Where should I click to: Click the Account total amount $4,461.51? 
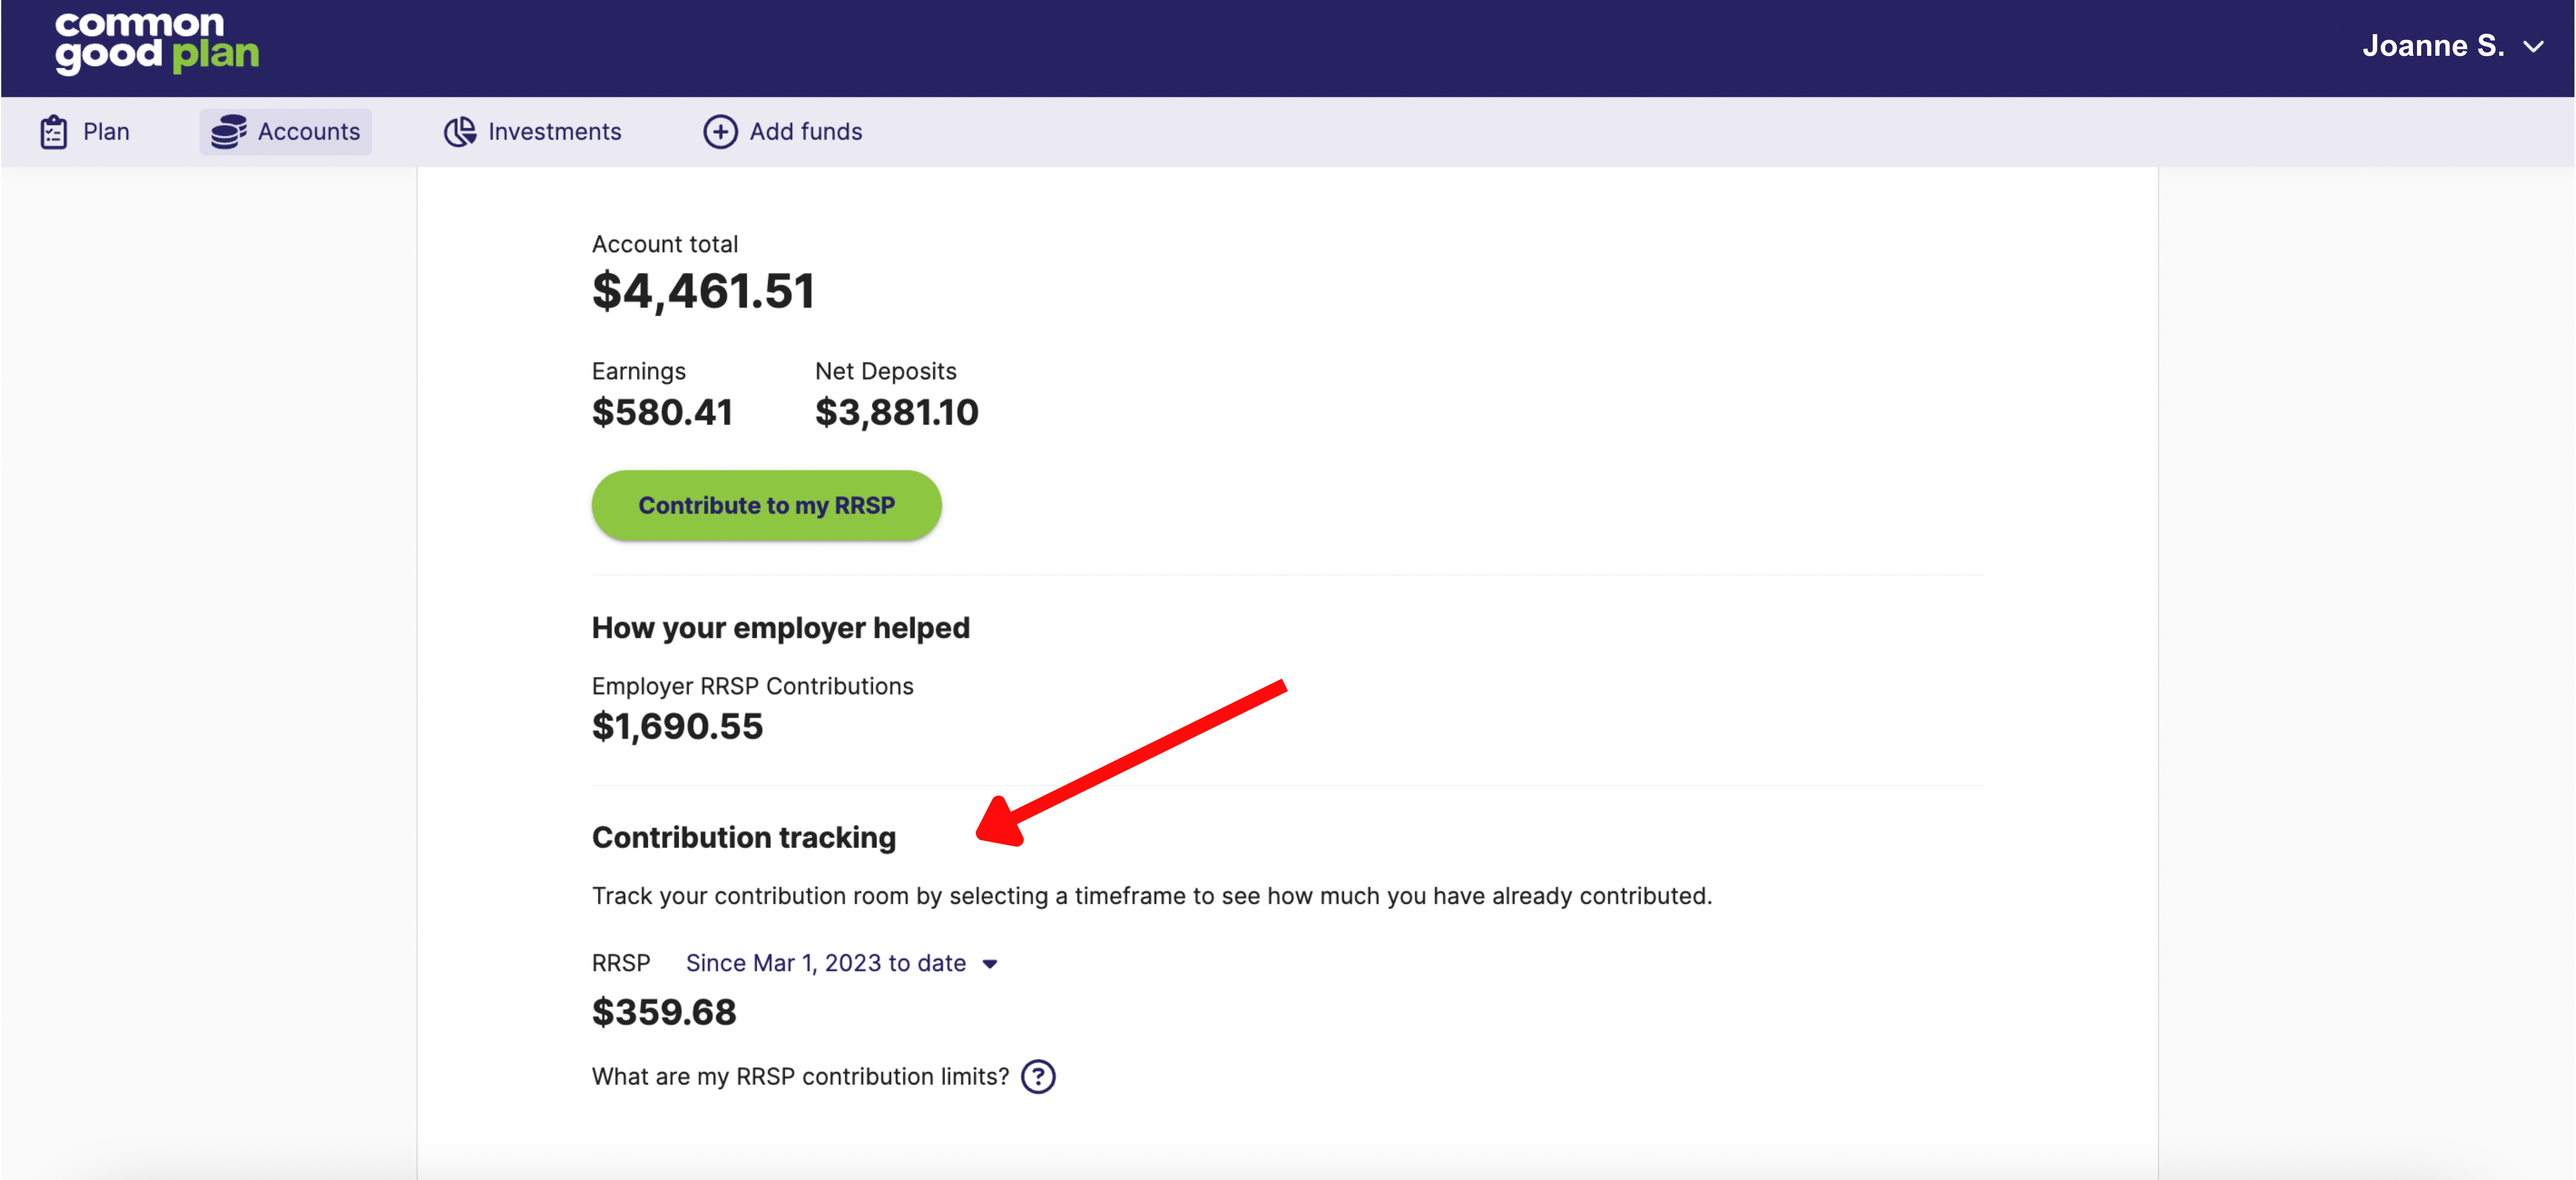click(704, 292)
